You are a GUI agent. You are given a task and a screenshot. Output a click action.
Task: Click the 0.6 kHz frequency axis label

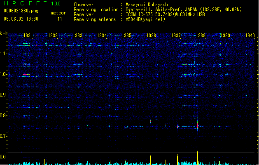(x=4, y=157)
